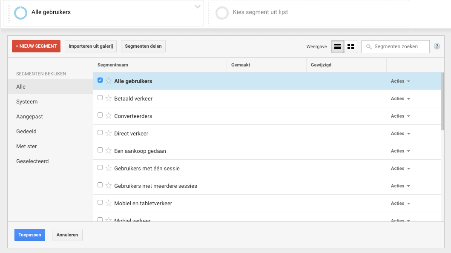451x253 pixels.
Task: Show Systeem segments in sidebar
Action: click(27, 102)
